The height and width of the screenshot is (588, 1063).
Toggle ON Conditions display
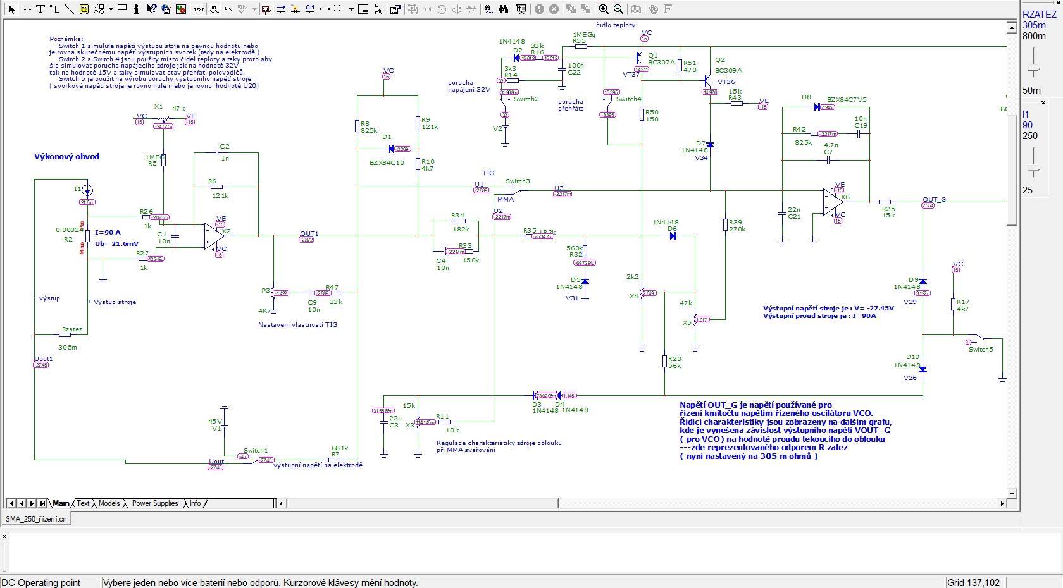309,9
